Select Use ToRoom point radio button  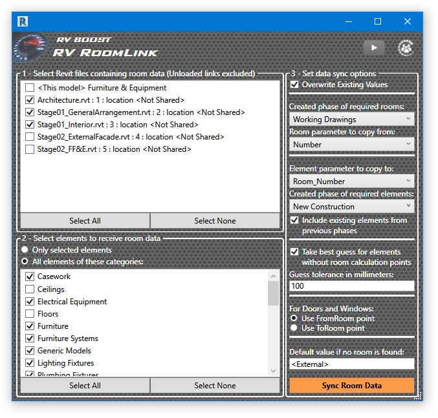pos(294,328)
